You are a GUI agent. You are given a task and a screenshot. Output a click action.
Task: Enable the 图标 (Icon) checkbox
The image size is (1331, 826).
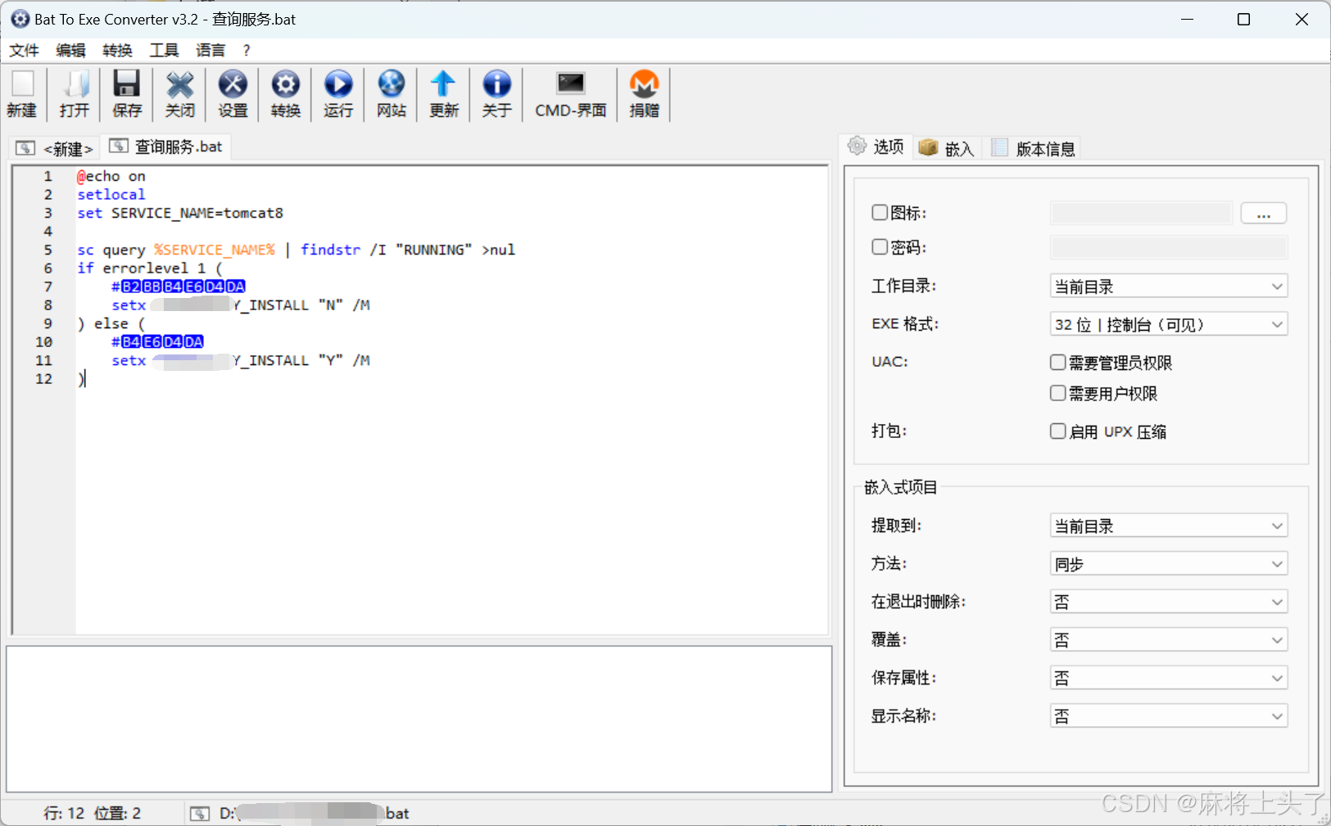point(880,213)
